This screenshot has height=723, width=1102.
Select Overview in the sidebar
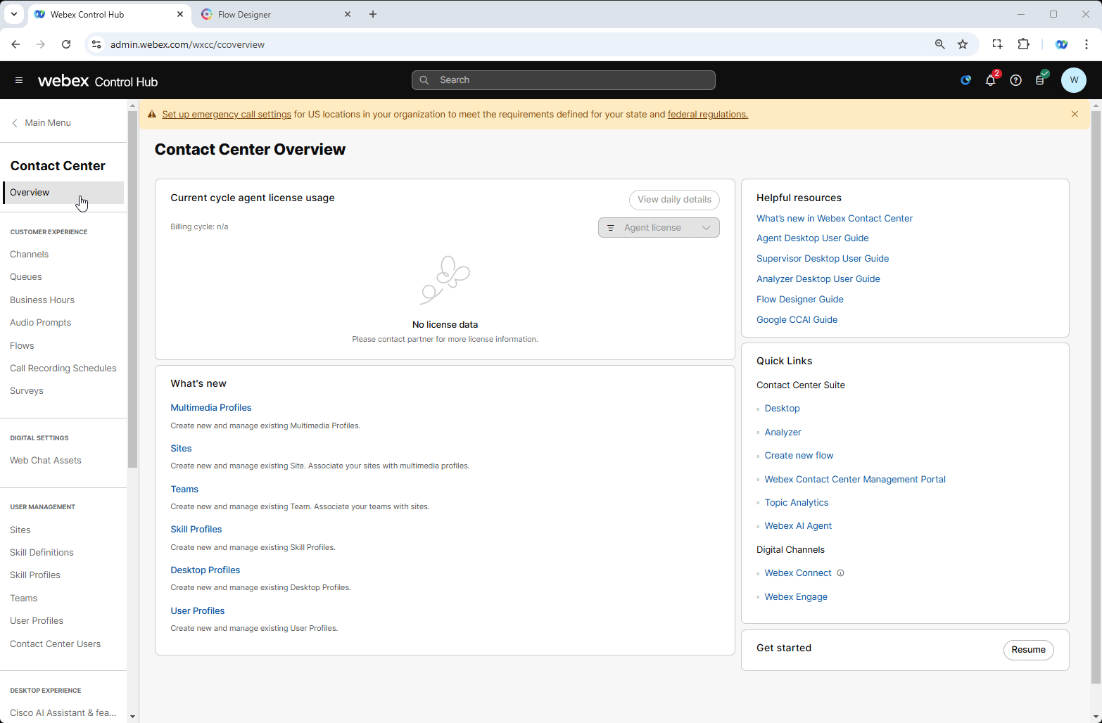pos(63,193)
